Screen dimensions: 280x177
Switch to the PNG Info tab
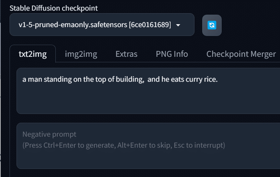point(172,54)
